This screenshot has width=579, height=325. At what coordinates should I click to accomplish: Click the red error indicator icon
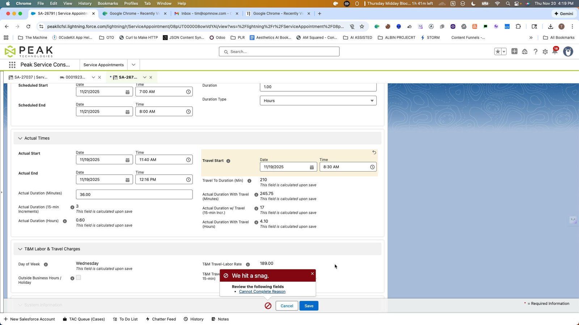click(x=268, y=306)
